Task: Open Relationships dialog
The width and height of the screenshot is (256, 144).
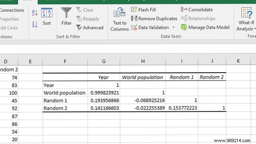Action: click(x=198, y=19)
